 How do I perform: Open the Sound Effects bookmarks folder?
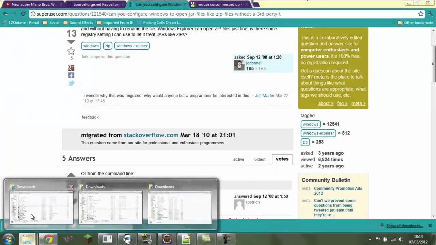(78, 23)
